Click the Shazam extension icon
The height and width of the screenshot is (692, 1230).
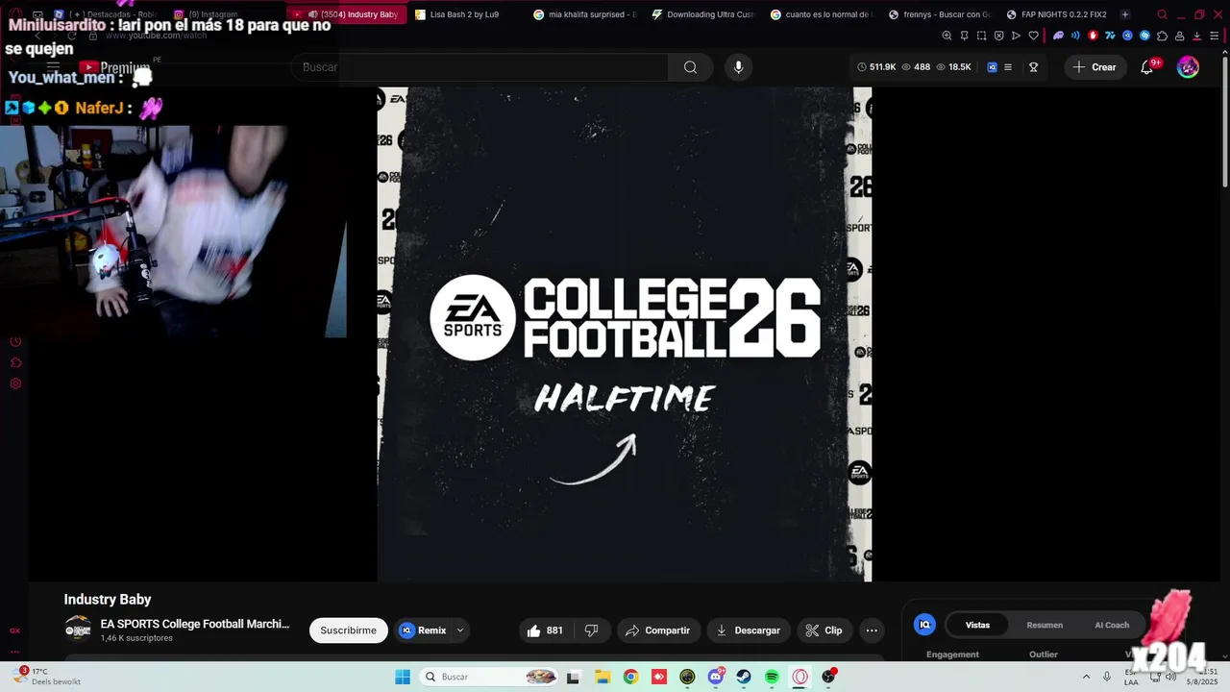[x=1144, y=36]
